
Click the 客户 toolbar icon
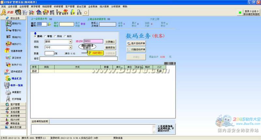point(72,12)
